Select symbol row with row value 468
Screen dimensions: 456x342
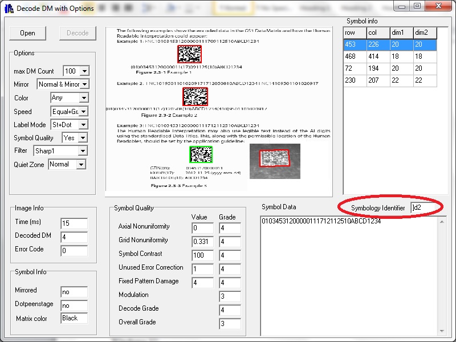click(x=390, y=56)
